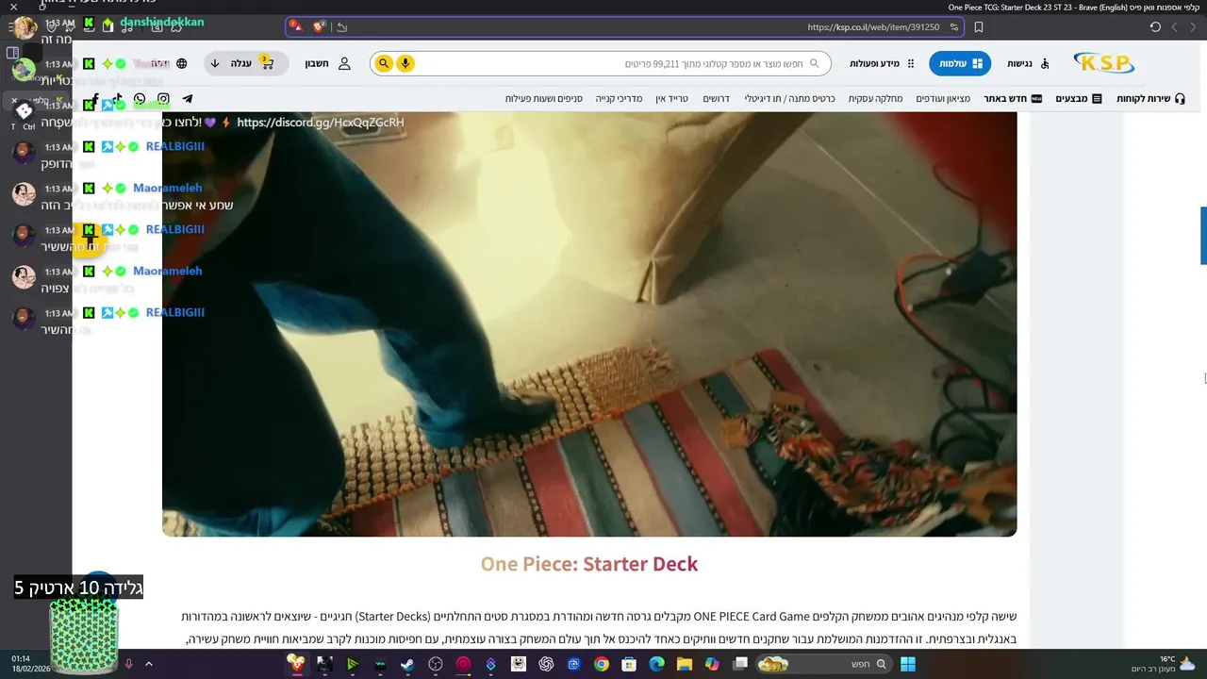Viewport: 1207px width, 679px height.
Task: Open Steam from taskbar
Action: pos(407,664)
